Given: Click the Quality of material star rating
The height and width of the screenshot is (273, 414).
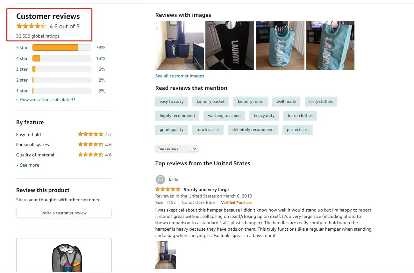Looking at the screenshot, I should [x=91, y=155].
